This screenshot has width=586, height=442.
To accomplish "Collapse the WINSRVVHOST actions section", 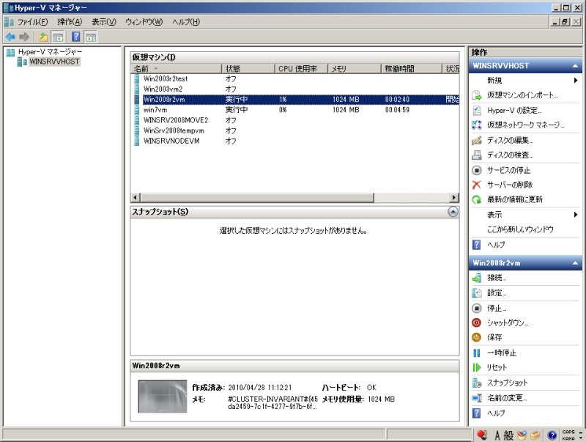I will (x=575, y=66).
